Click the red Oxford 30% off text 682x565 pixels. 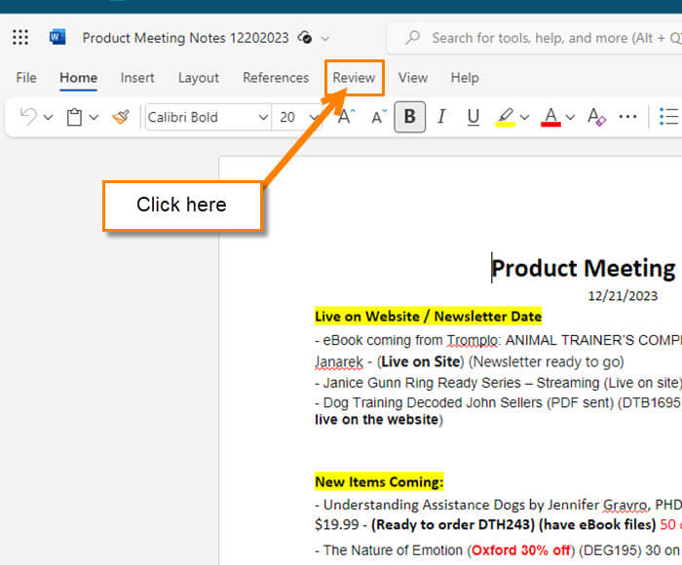click(521, 550)
